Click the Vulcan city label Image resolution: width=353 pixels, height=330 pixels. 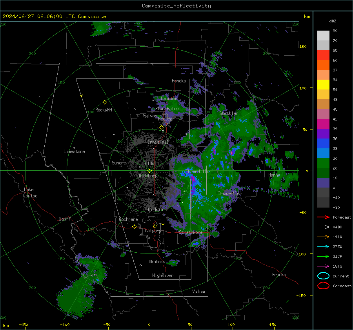(x=199, y=292)
